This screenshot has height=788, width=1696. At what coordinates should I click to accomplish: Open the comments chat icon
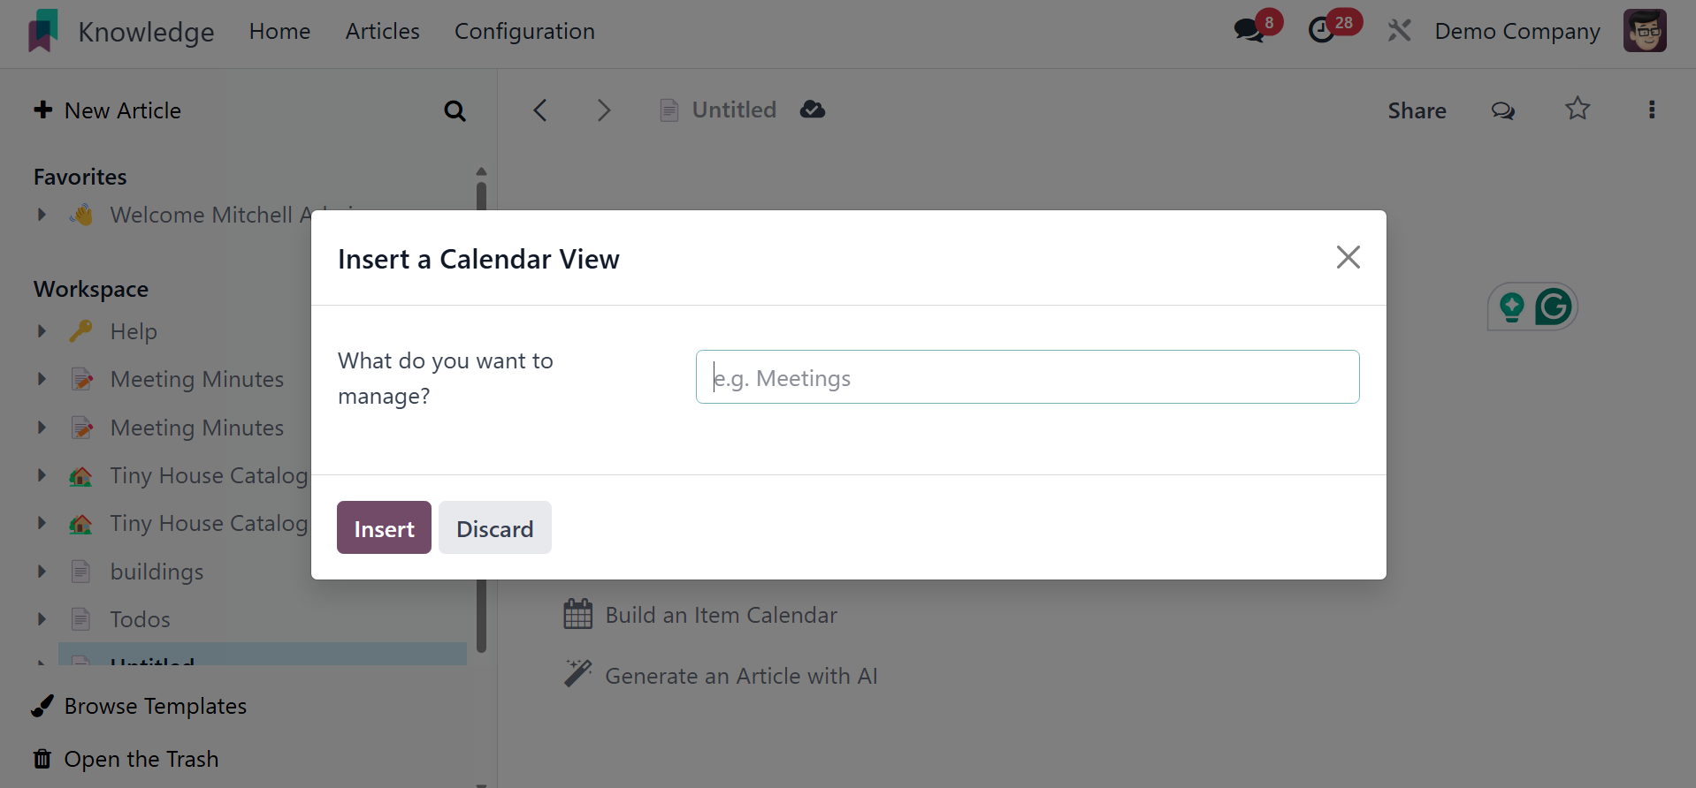(x=1503, y=110)
